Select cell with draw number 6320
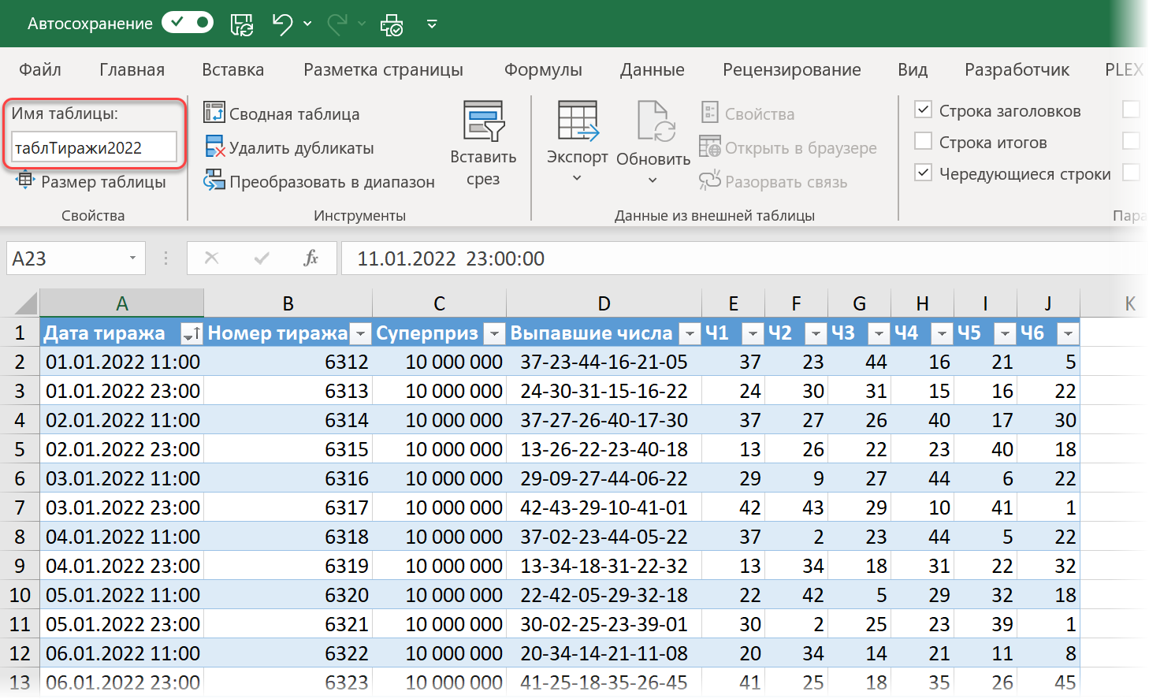 288,595
